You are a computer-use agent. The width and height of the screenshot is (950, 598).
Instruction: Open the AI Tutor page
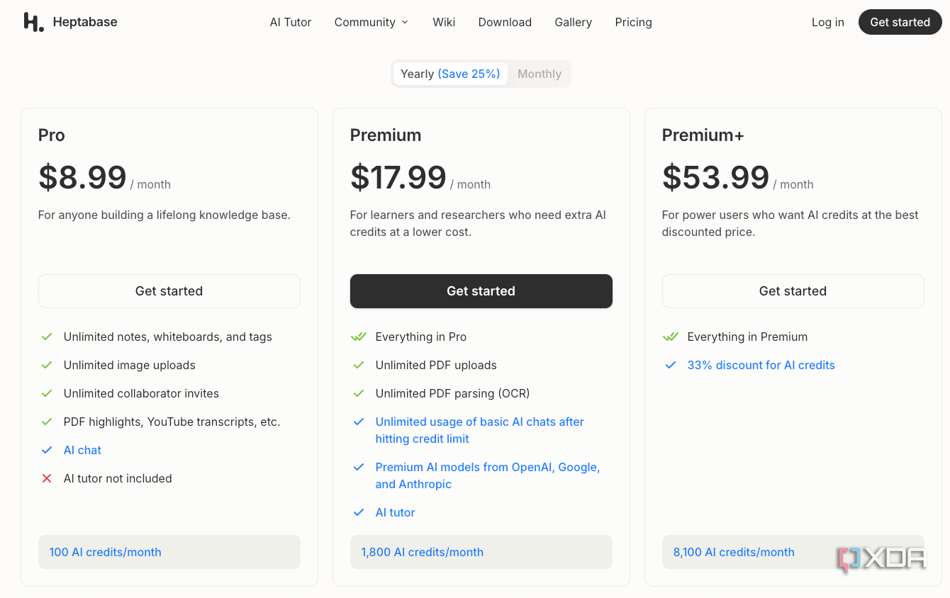click(291, 22)
